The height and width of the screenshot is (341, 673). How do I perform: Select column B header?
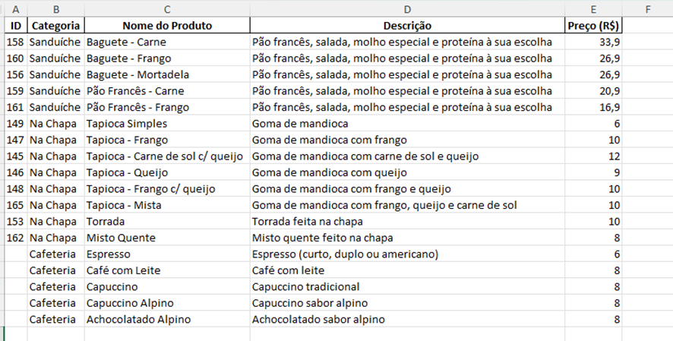(56, 8)
